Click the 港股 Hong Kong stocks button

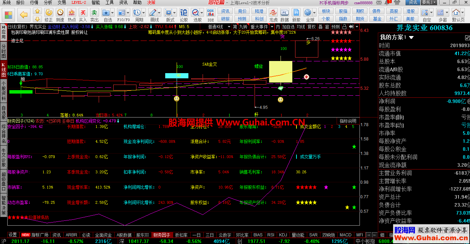click(410, 11)
